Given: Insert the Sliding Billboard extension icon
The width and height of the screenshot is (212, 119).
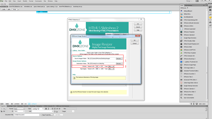Looking at the screenshot, I should [181, 11].
